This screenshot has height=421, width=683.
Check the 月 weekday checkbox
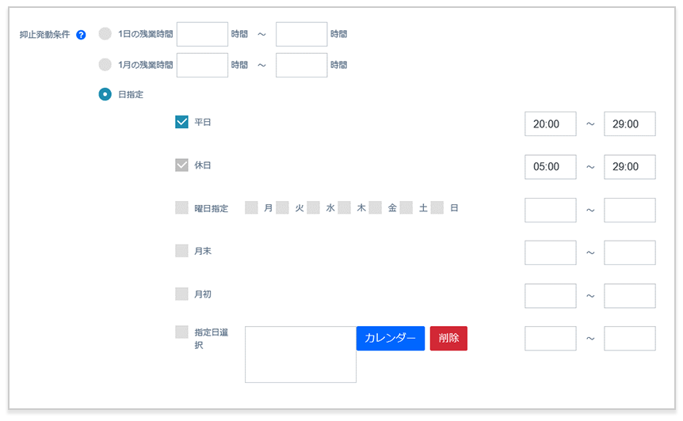[x=251, y=208]
